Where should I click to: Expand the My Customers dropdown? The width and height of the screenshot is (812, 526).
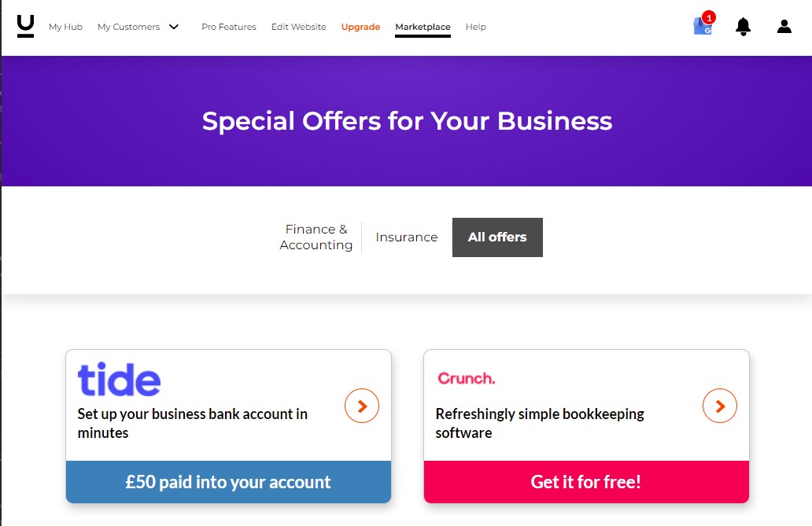pos(139,26)
